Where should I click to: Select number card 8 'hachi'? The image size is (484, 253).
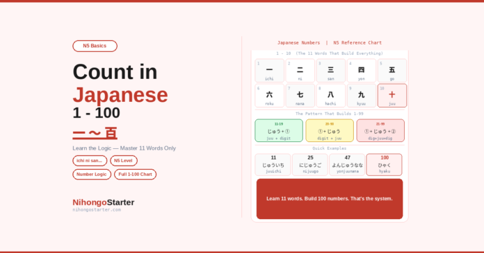pyautogui.click(x=330, y=96)
